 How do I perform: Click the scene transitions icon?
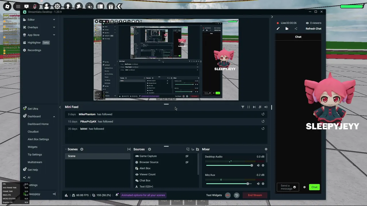click(129, 149)
